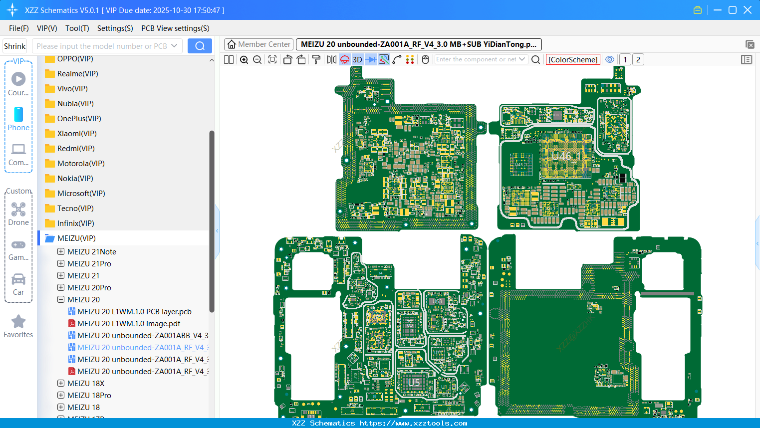
Task: Open the Favorites sidebar section
Action: point(18,327)
